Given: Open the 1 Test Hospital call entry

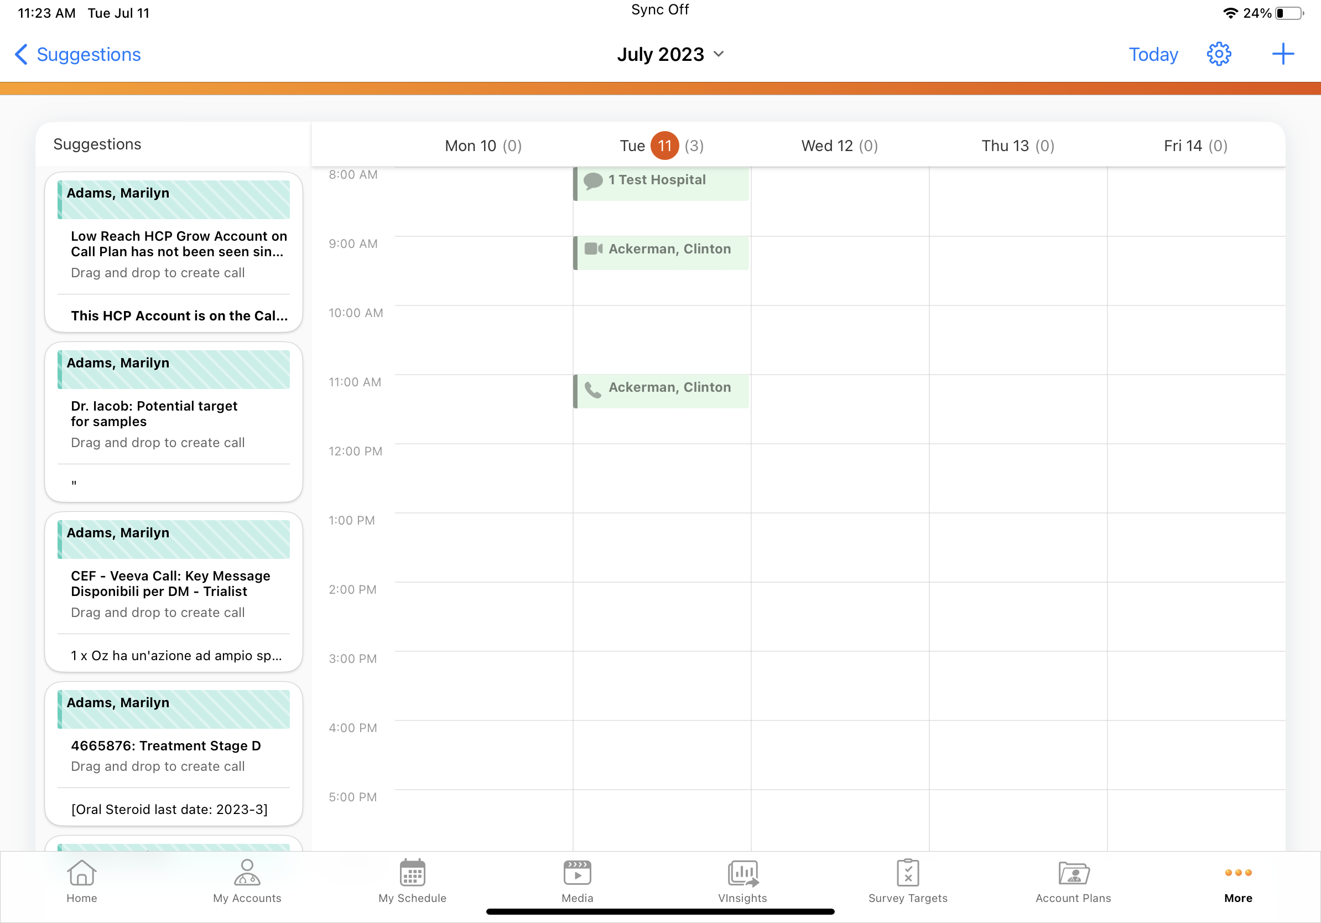Looking at the screenshot, I should click(662, 183).
